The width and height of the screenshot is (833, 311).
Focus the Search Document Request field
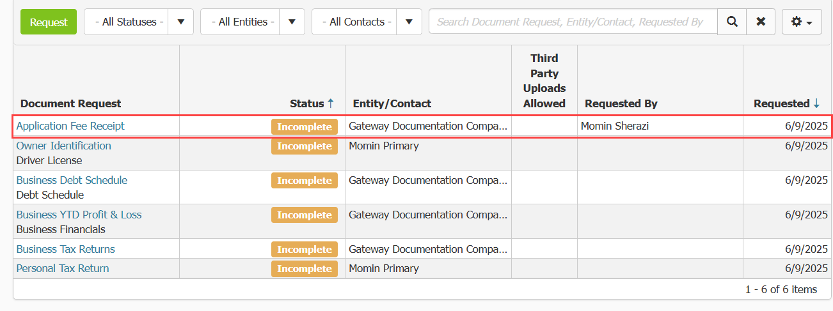coord(573,22)
